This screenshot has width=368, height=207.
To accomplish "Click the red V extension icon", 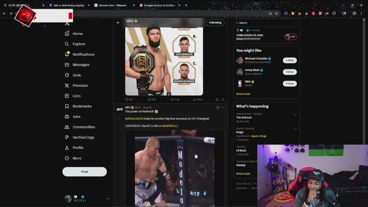I will [x=313, y=13].
